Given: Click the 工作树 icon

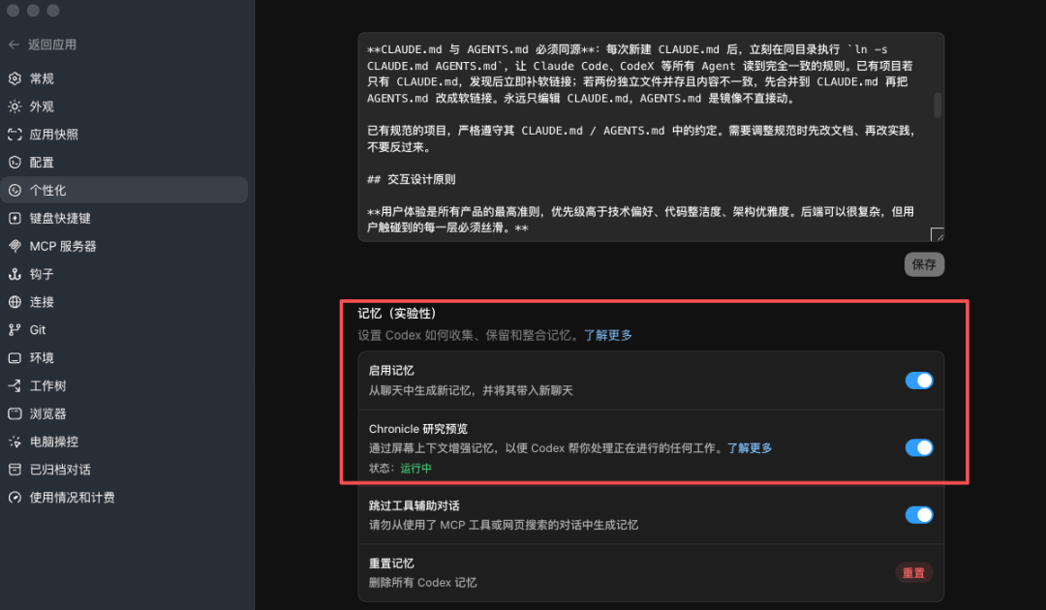Looking at the screenshot, I should 15,386.
